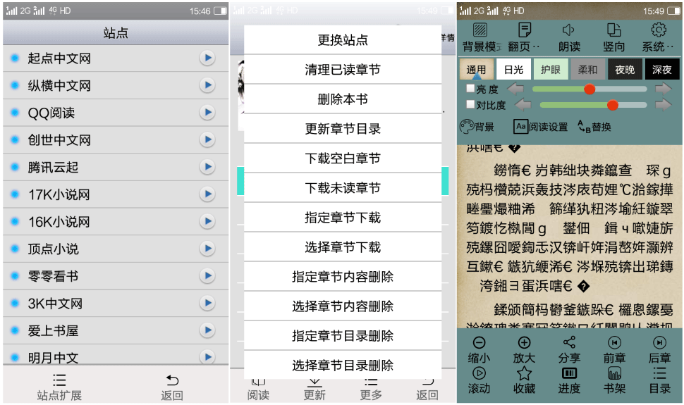Add to favorites with 收藏 star

coord(524,373)
